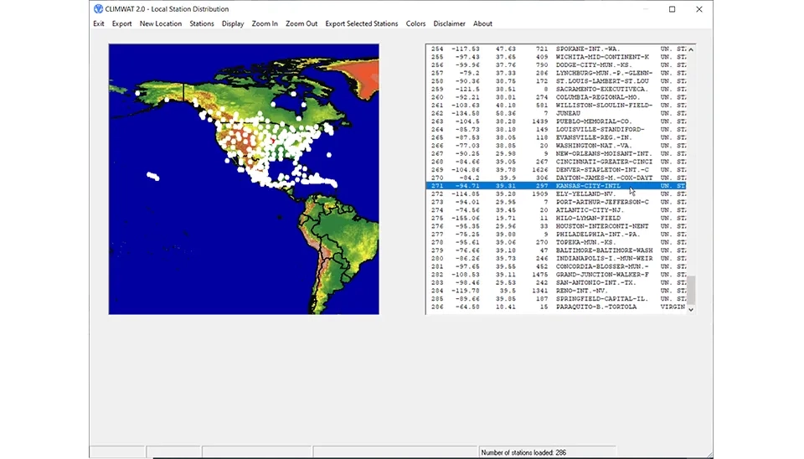Open the Stations menu
The height and width of the screenshot is (459, 804).
pos(202,23)
